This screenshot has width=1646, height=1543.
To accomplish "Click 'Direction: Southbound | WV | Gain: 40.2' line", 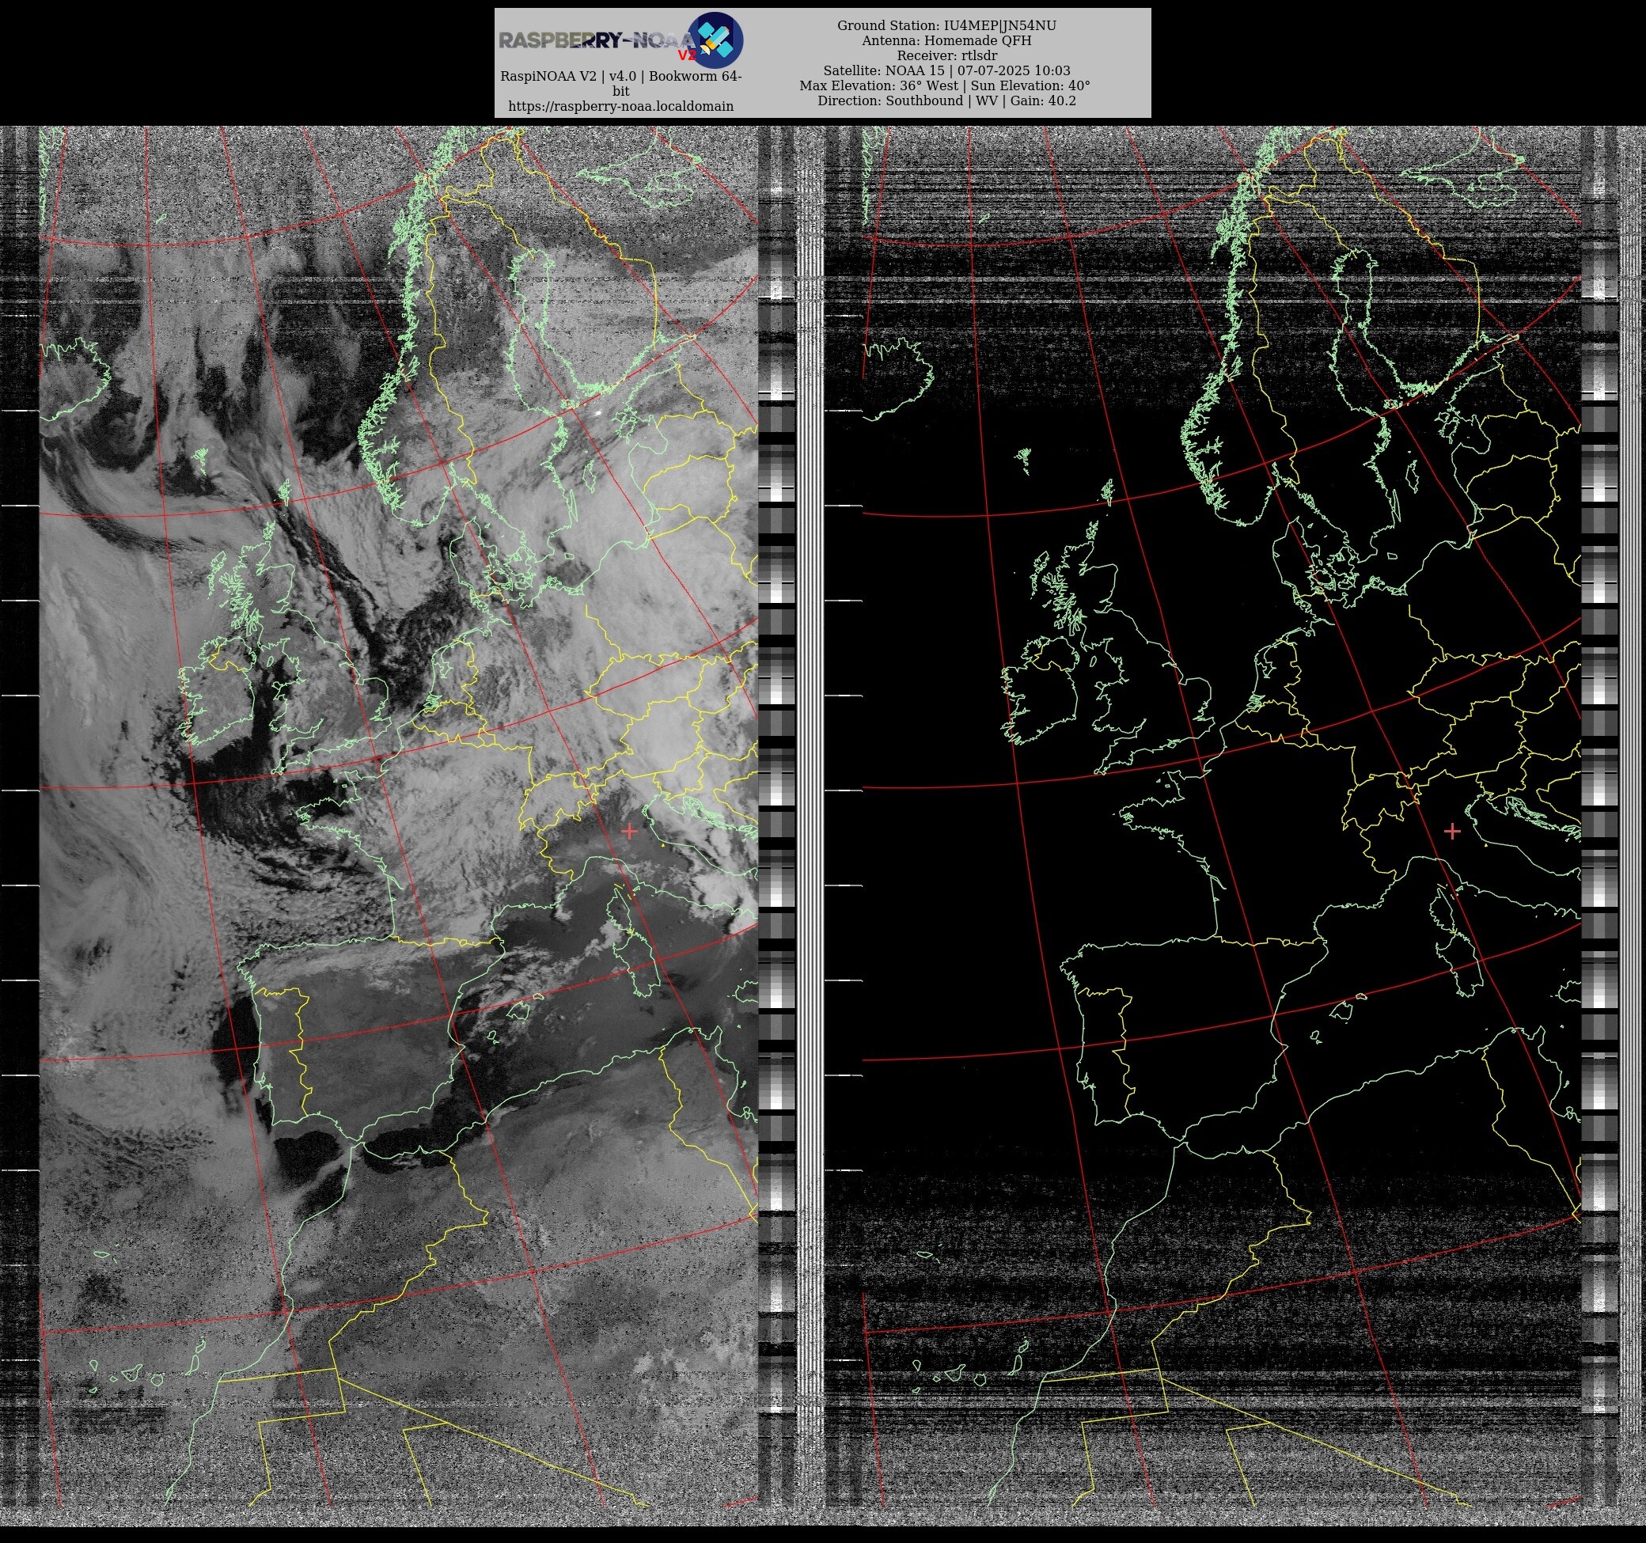I will point(946,100).
